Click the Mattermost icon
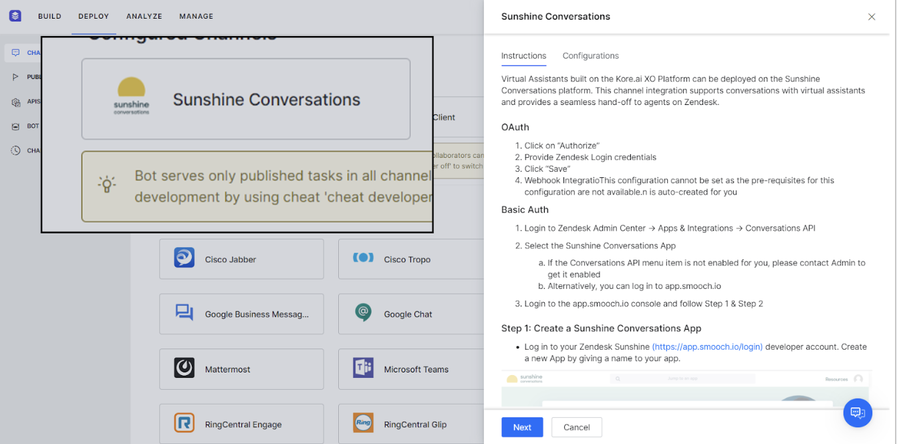This screenshot has width=897, height=444. [x=184, y=368]
